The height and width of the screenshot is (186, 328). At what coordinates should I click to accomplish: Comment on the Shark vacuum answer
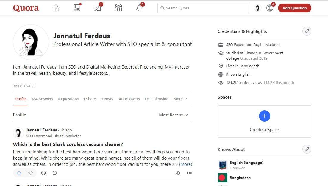pyautogui.click(x=55, y=173)
